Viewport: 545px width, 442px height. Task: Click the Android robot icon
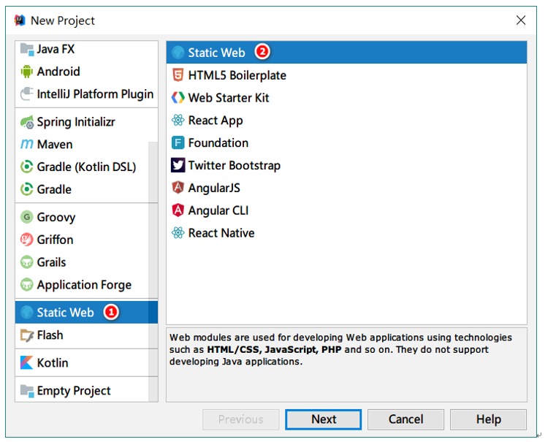(x=27, y=72)
